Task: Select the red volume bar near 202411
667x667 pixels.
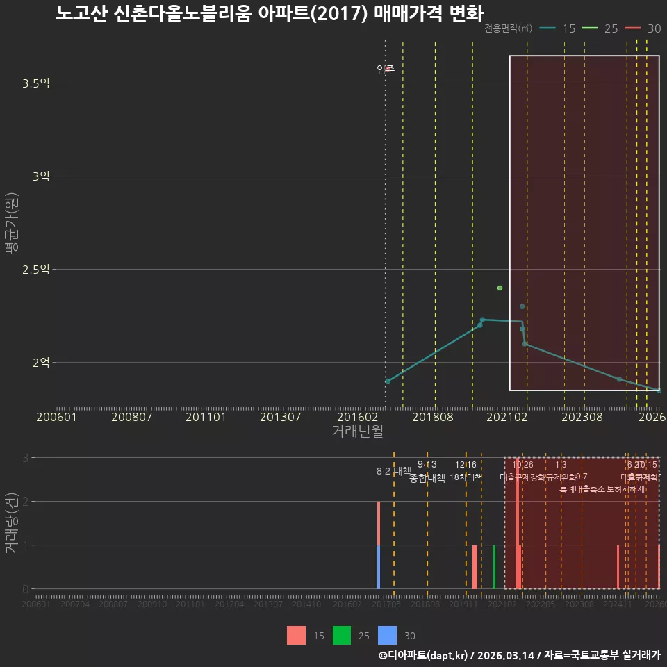Action: (x=618, y=567)
